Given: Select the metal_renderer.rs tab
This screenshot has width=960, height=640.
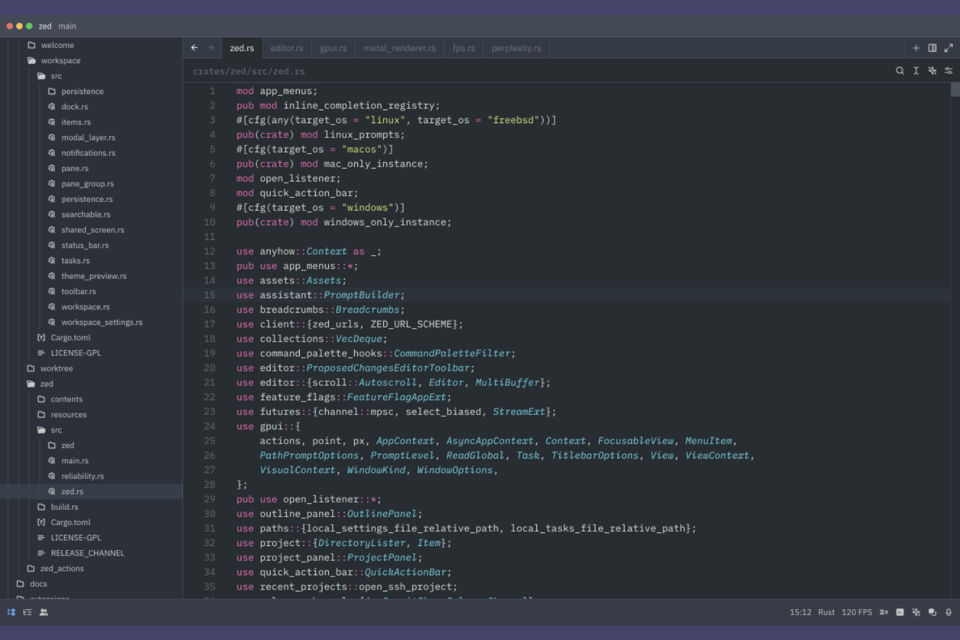Looking at the screenshot, I should (399, 47).
